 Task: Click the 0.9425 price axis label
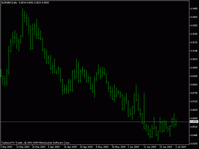(194, 17)
